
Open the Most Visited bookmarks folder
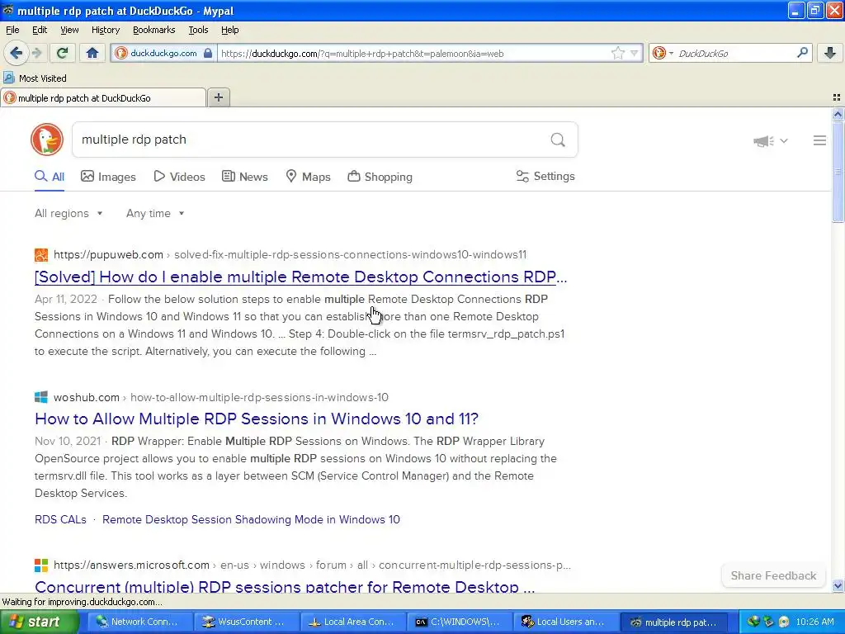point(35,78)
